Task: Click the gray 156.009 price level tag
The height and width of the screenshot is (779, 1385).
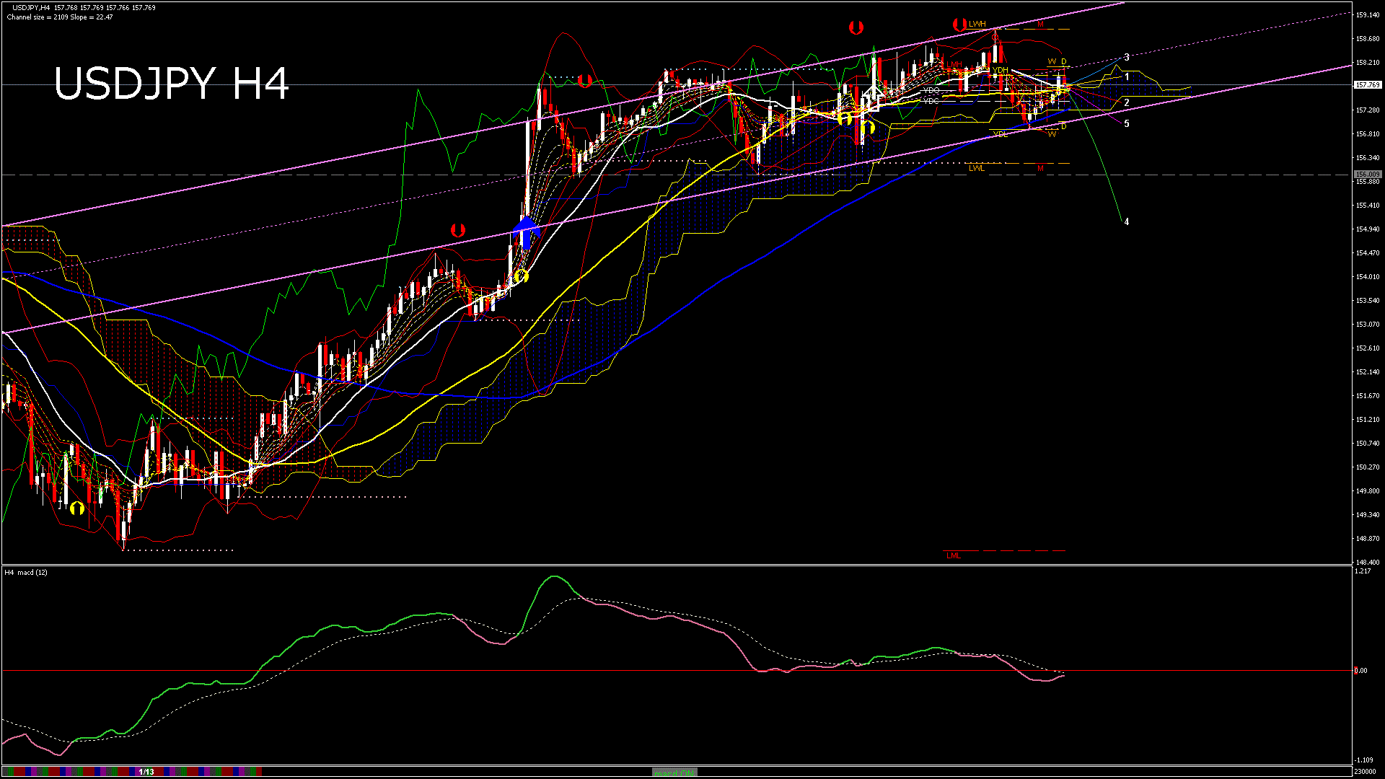Action: point(1367,175)
